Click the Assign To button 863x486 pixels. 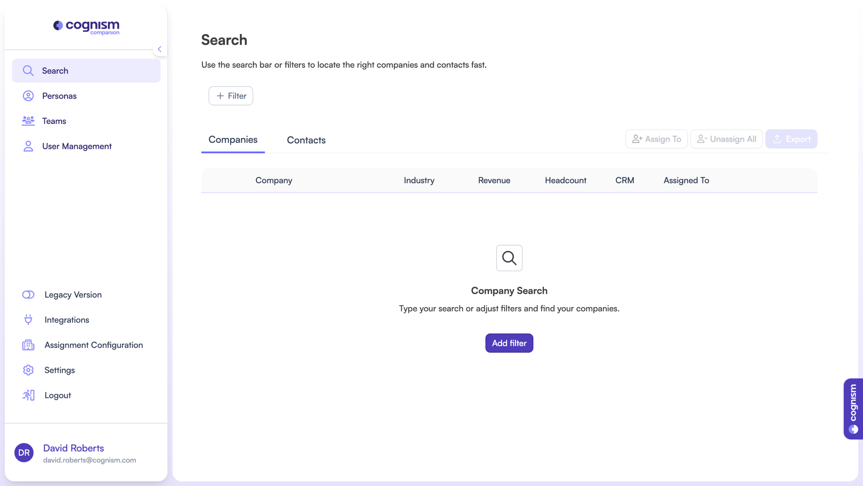[656, 139]
